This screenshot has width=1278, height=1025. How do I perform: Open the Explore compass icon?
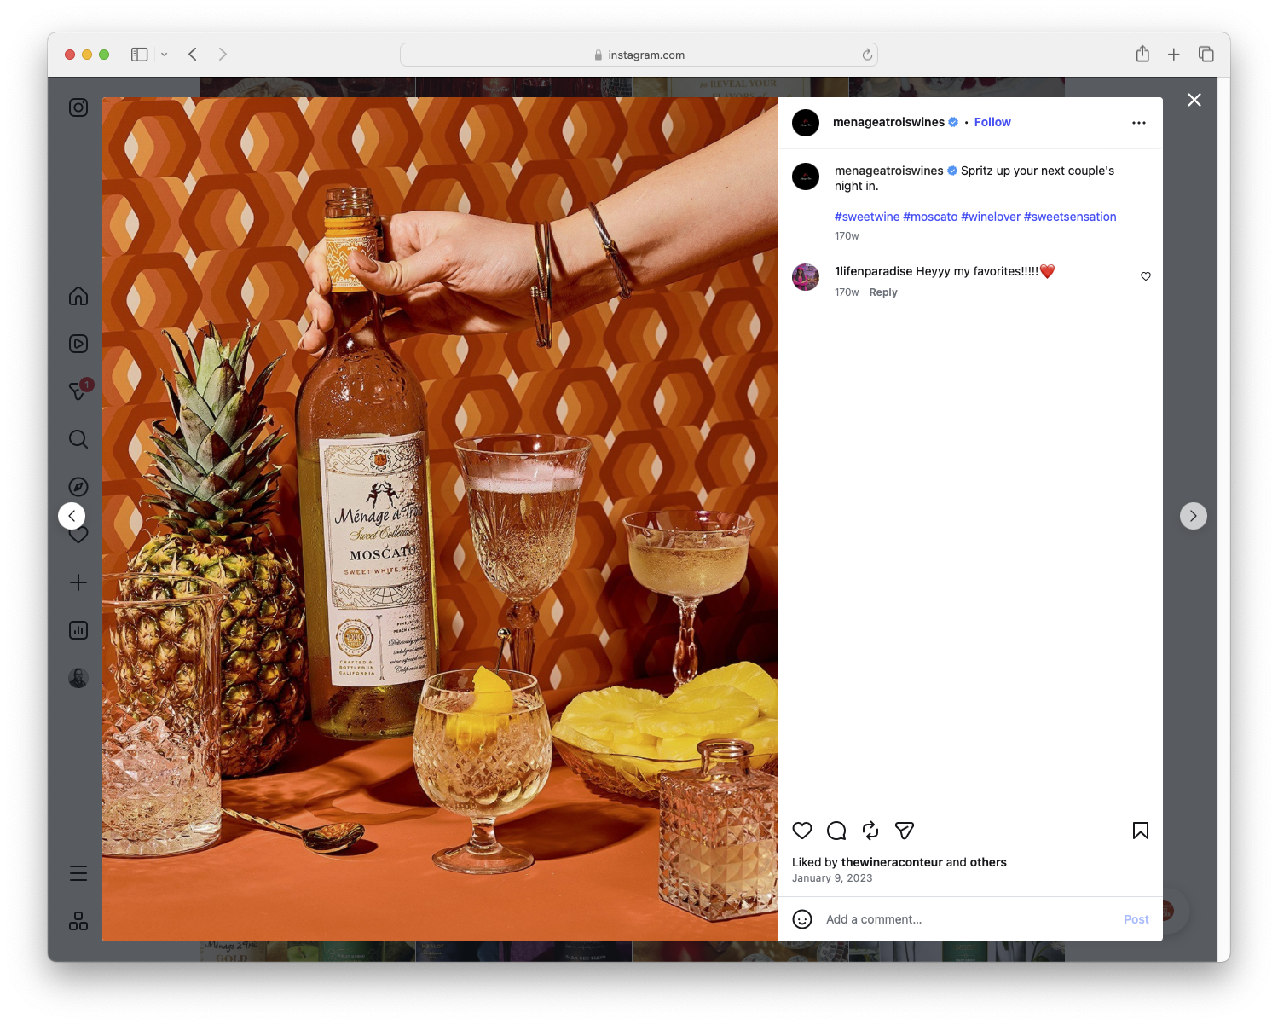[78, 486]
